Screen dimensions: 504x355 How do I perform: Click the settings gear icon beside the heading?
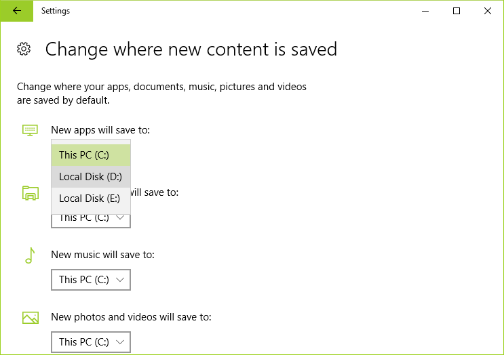(24, 49)
